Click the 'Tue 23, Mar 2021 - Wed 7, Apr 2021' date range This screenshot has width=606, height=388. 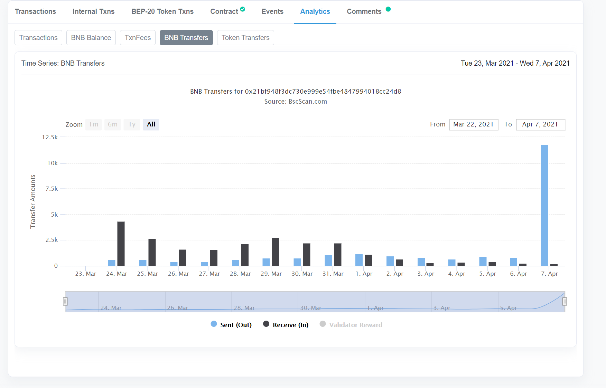click(x=515, y=63)
